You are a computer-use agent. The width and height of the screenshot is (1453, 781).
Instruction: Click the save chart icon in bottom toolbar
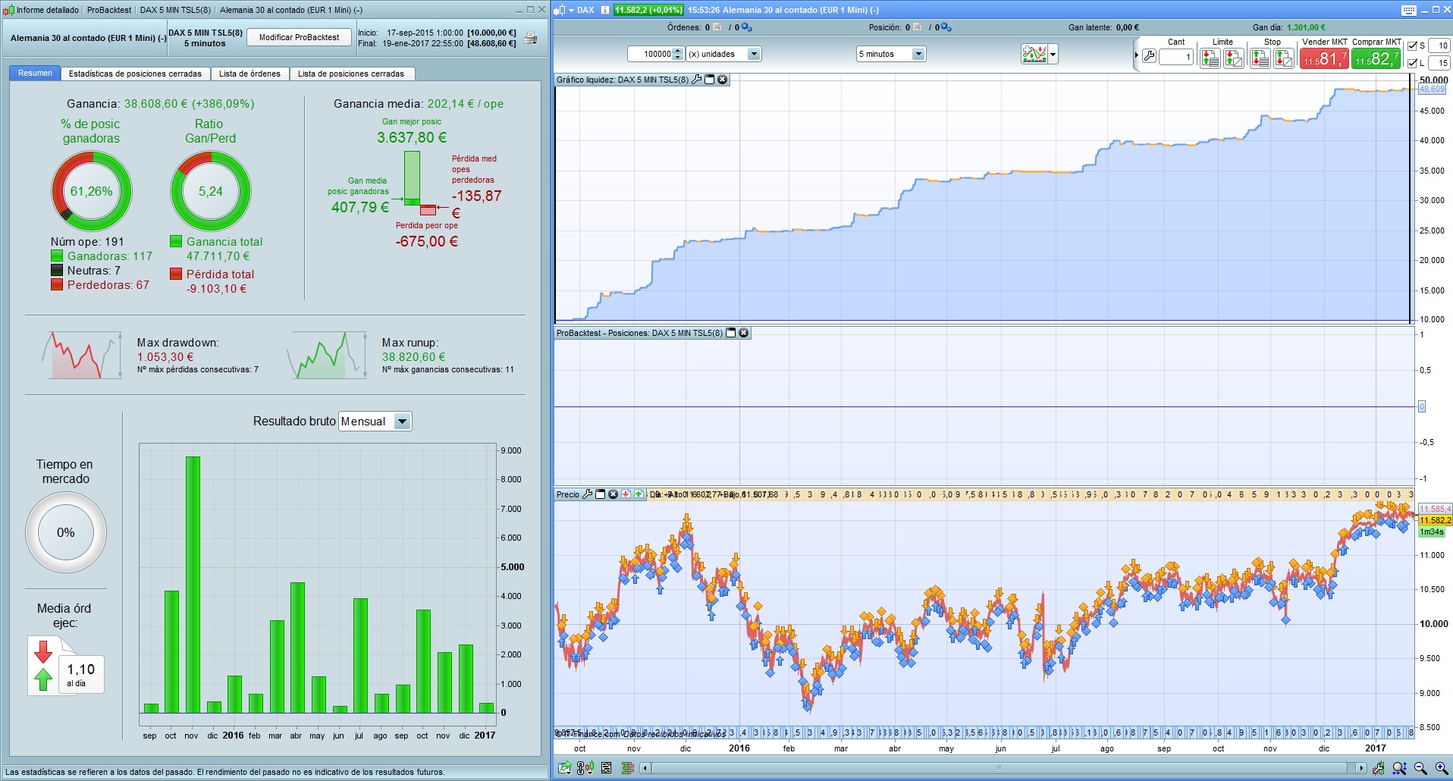click(565, 768)
